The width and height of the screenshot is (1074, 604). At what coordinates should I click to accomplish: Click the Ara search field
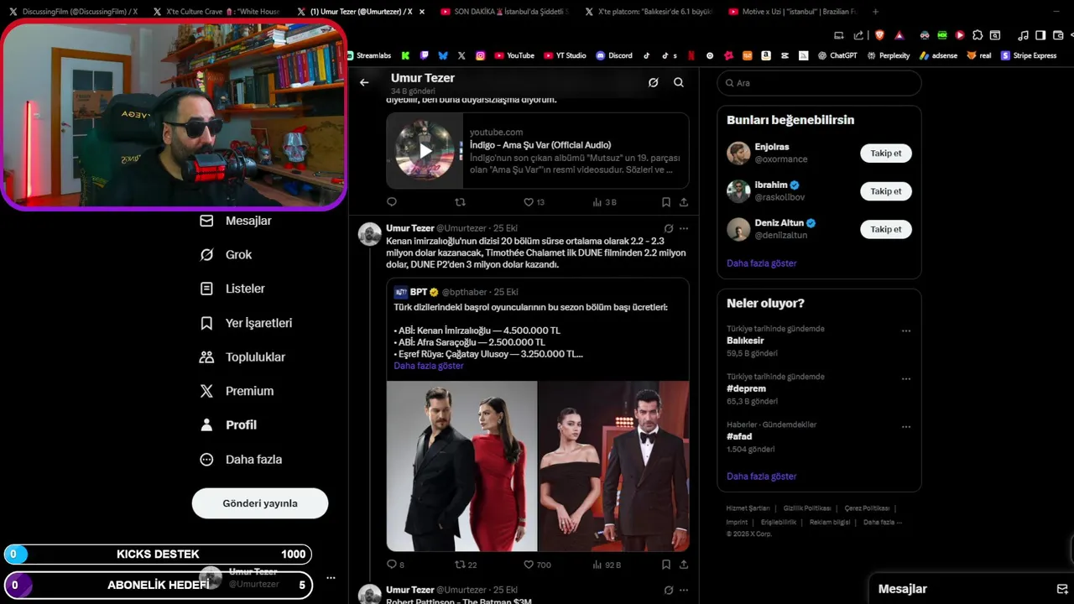[x=819, y=83]
